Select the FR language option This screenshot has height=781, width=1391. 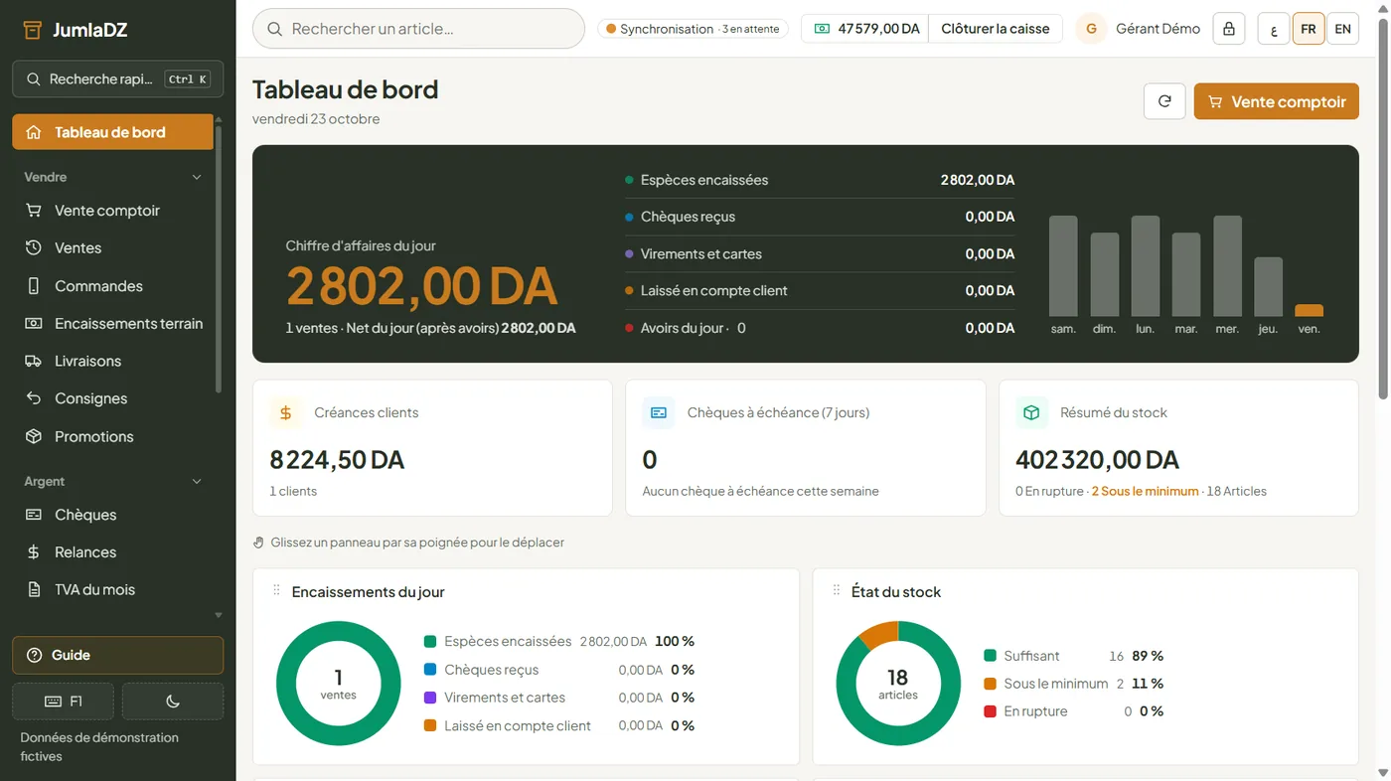[1309, 29]
